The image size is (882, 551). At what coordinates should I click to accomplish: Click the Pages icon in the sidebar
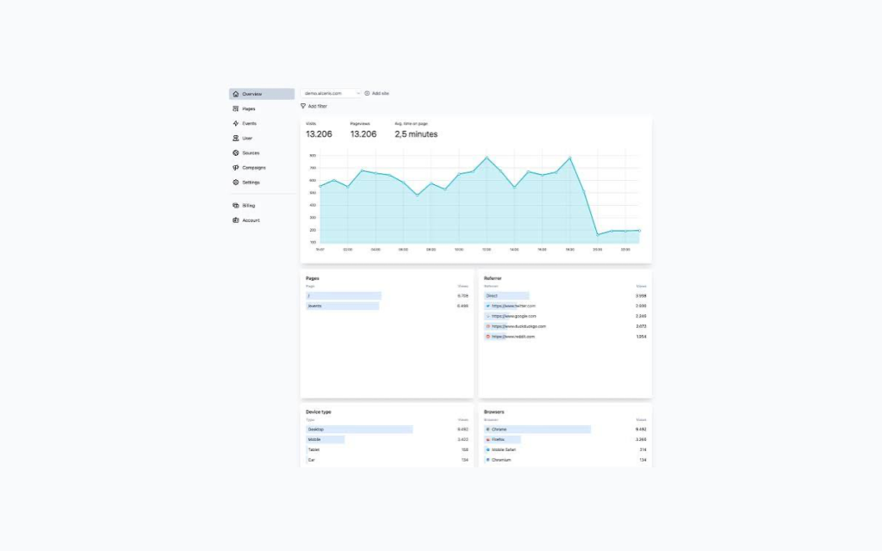236,108
